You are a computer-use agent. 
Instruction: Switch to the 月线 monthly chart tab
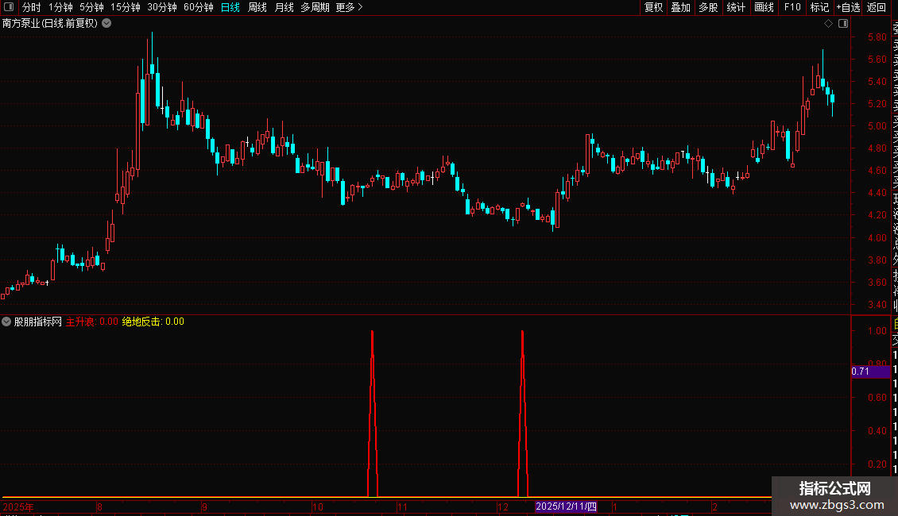click(284, 7)
